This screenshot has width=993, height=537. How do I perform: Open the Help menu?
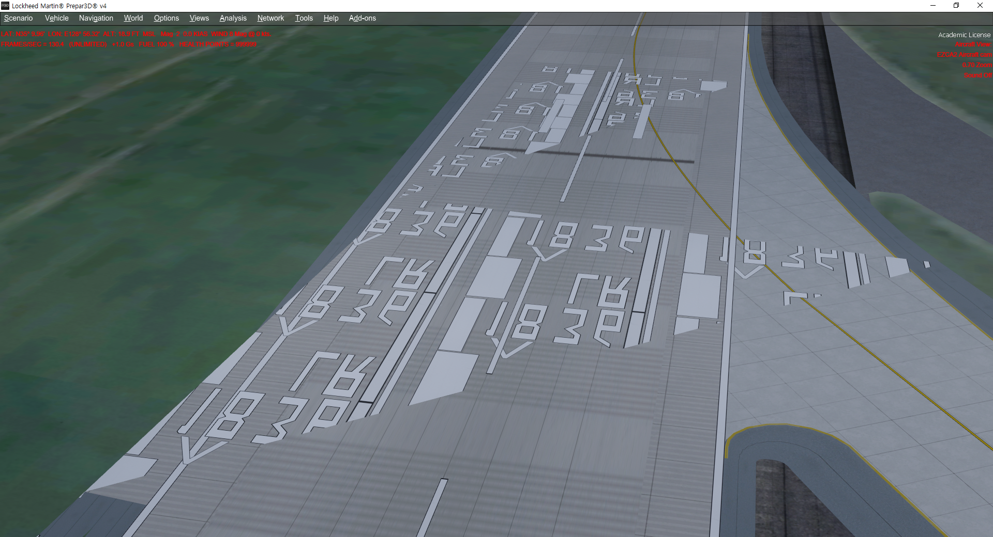(330, 18)
